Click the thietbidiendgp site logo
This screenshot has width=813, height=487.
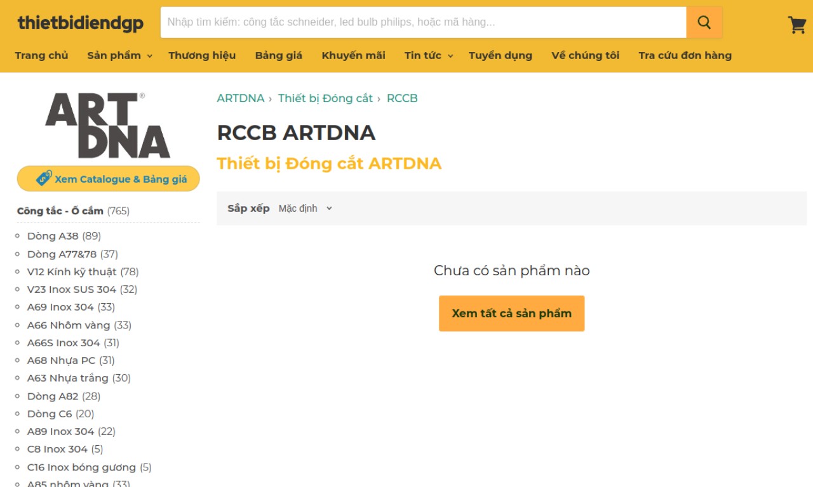click(x=80, y=23)
